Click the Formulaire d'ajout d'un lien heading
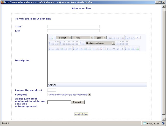Image resolution: width=166 pixels, height=126 pixels. 33,19
